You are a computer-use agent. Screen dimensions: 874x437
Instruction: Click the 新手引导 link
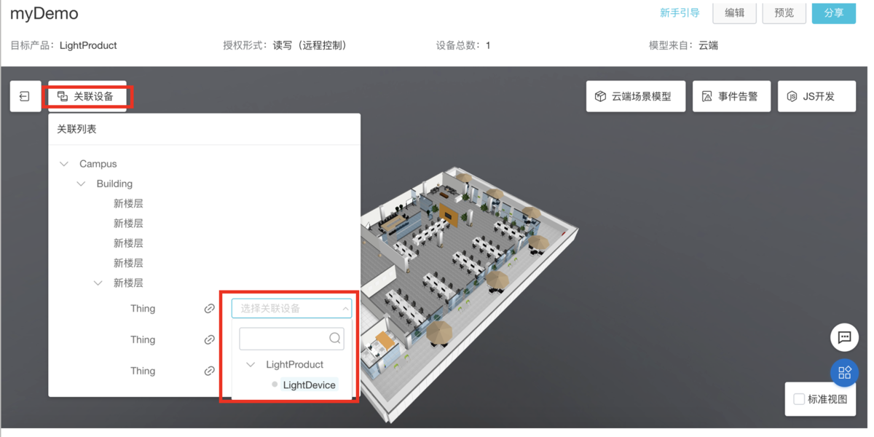click(680, 13)
